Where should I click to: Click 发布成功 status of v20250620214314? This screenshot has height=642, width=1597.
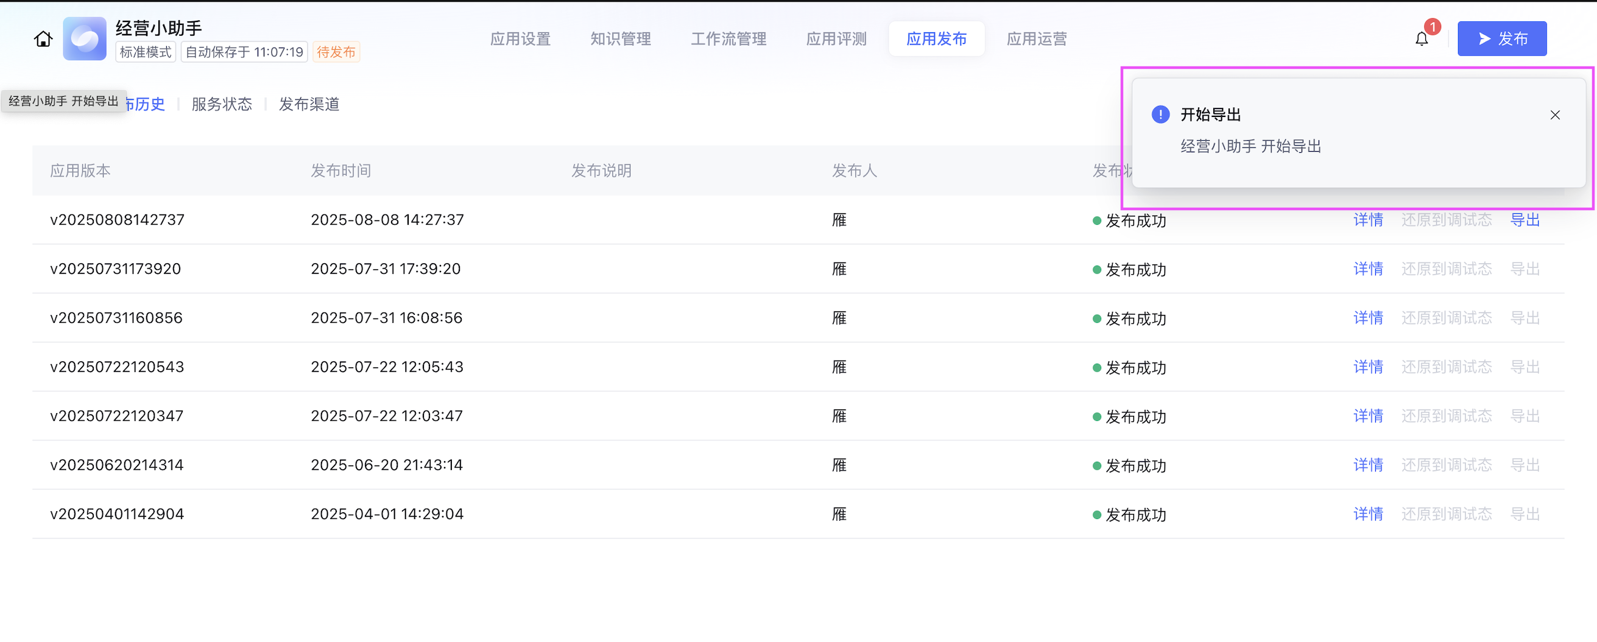[x=1130, y=465]
